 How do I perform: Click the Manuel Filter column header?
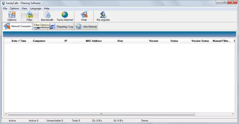tap(221, 41)
